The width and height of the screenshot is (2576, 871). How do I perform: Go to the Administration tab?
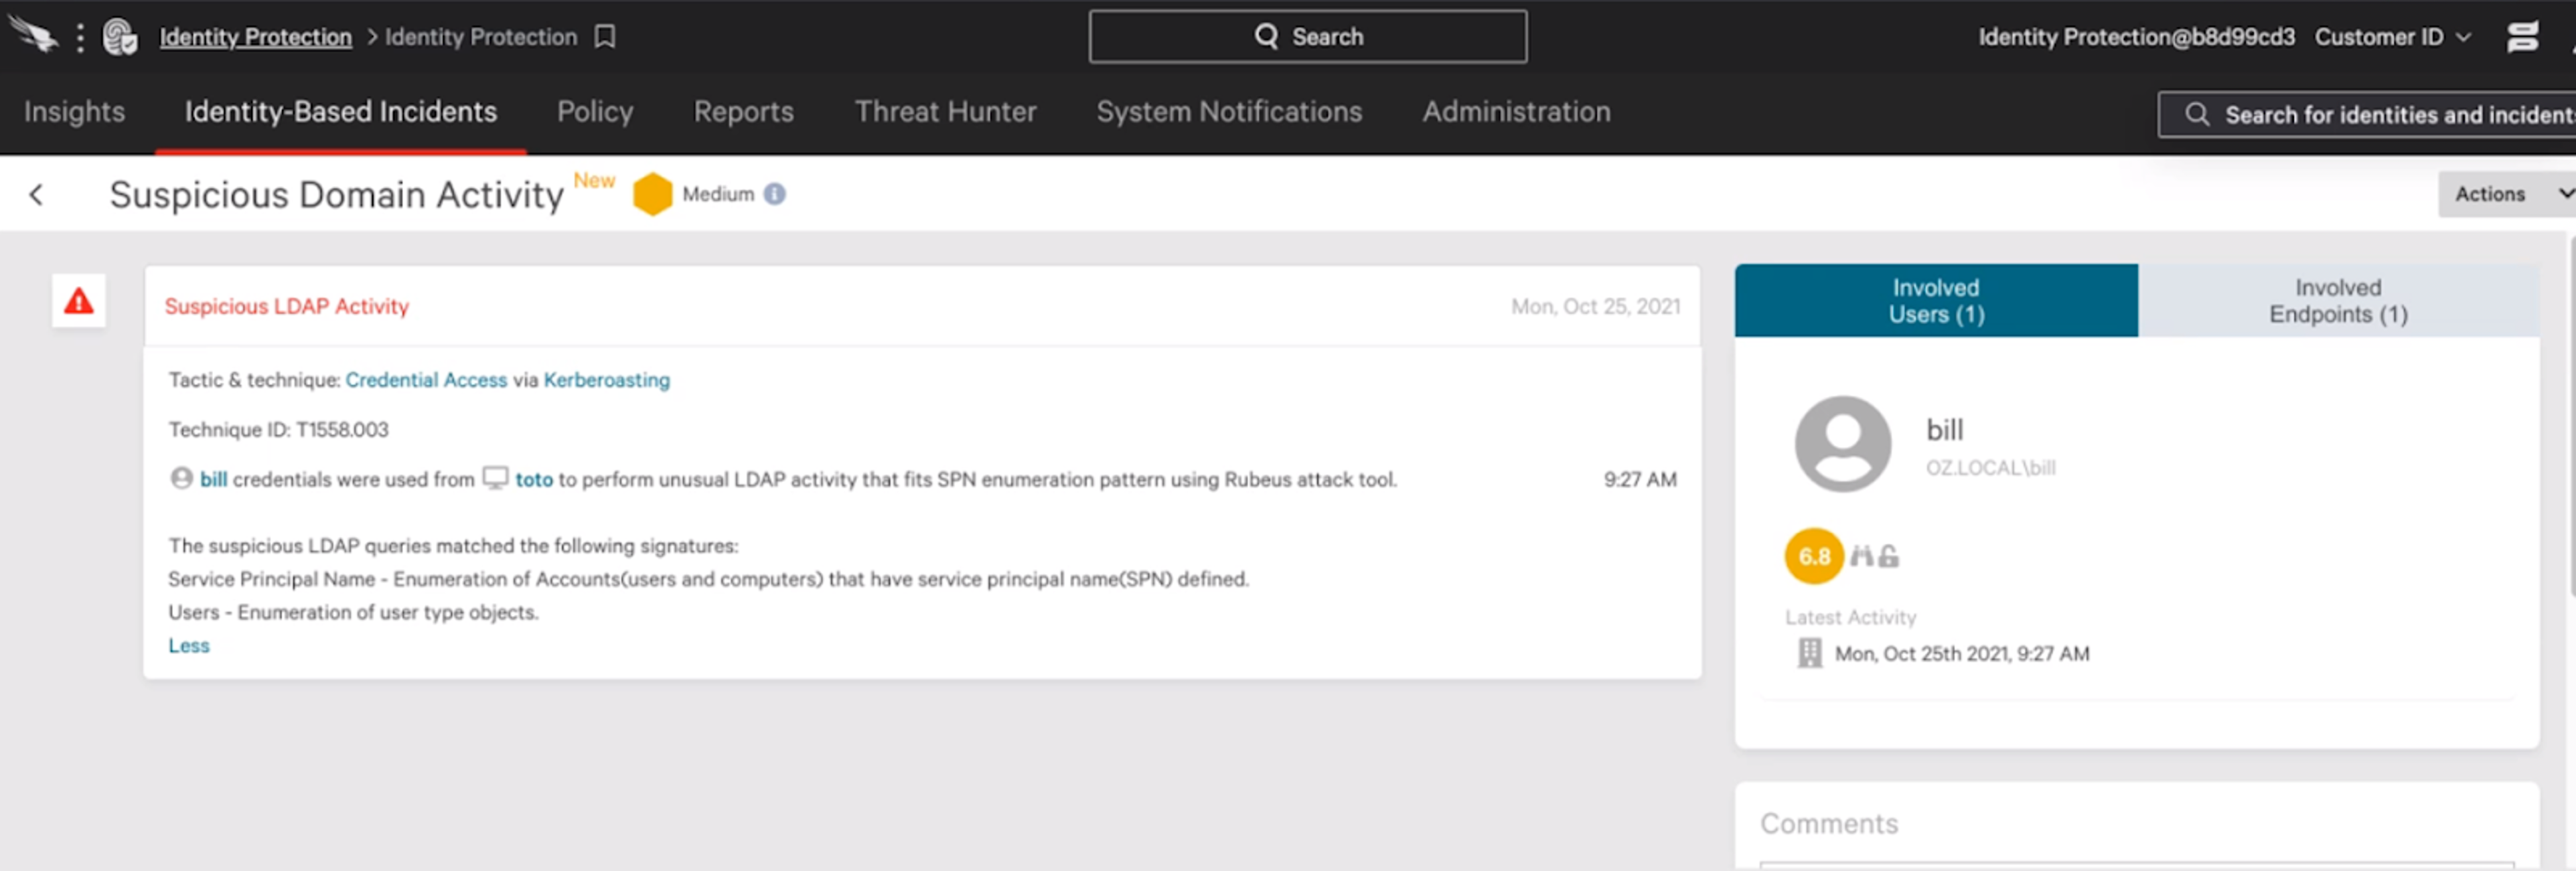[x=1516, y=111]
